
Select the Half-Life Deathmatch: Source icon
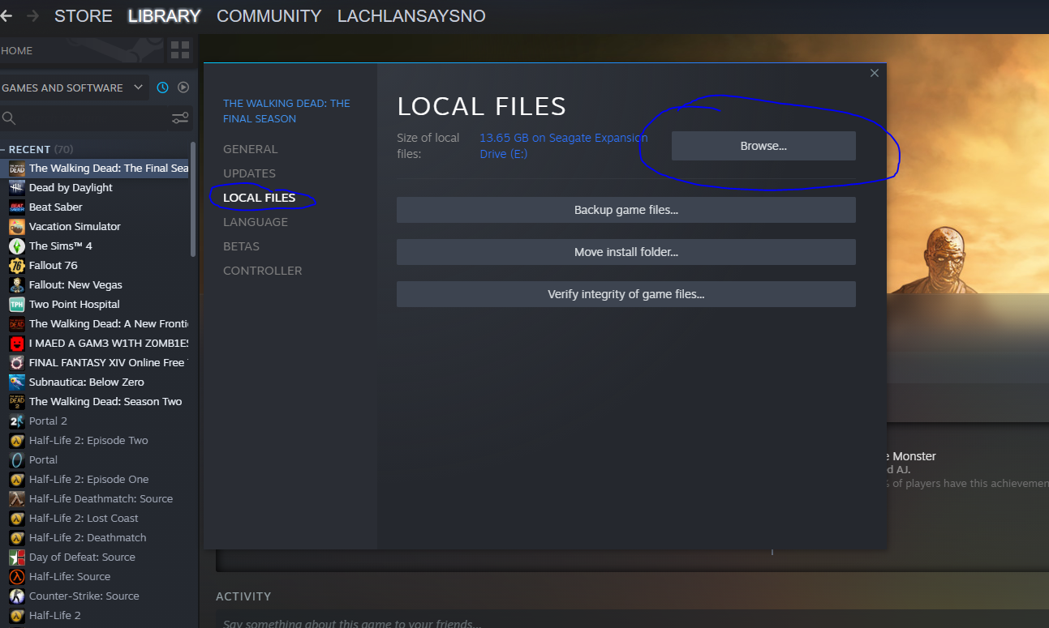point(17,498)
